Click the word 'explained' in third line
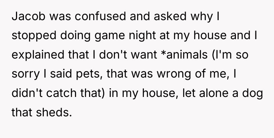Image resolution: width=274 pixels, height=138 pixels. coord(38,55)
